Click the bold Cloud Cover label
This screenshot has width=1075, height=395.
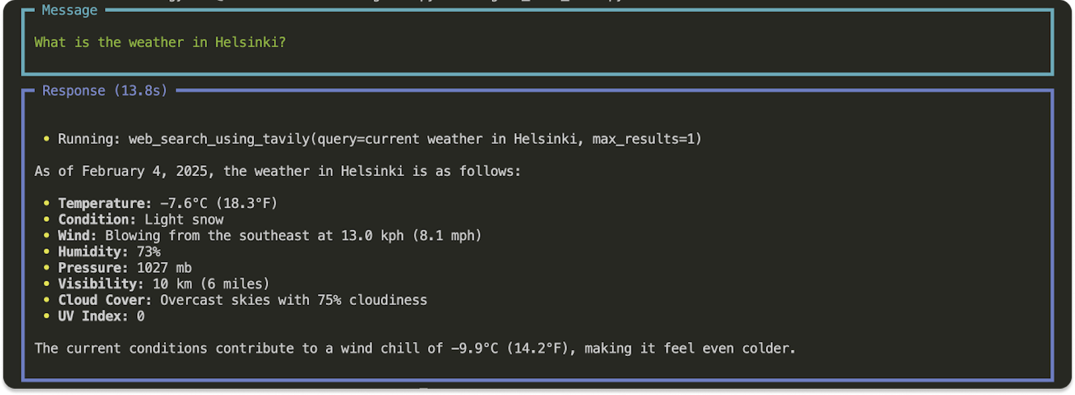[105, 300]
